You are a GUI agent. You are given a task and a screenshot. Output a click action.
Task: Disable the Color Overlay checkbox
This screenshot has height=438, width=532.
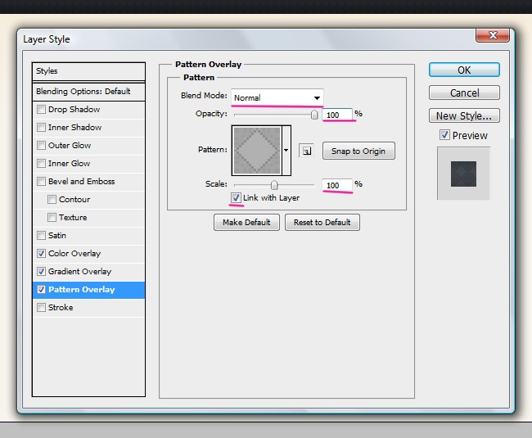[x=42, y=254]
